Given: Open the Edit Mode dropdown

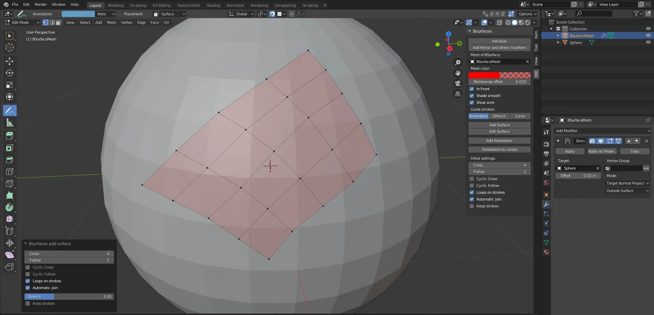Looking at the screenshot, I should click(x=22, y=22).
